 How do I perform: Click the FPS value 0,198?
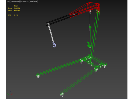16,15
